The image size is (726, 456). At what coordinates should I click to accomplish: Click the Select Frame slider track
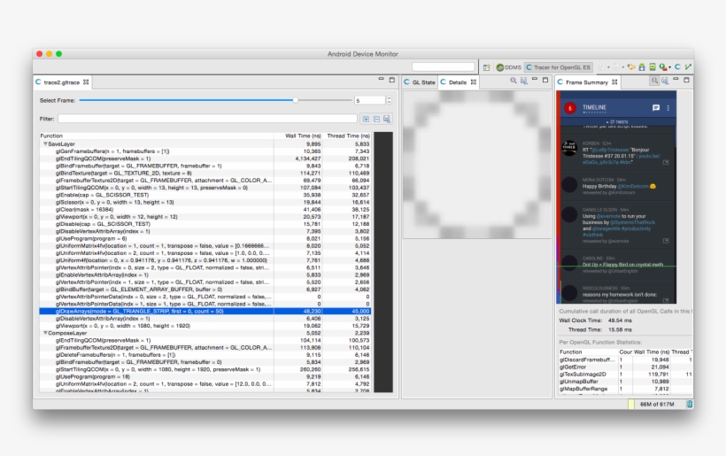click(x=215, y=100)
